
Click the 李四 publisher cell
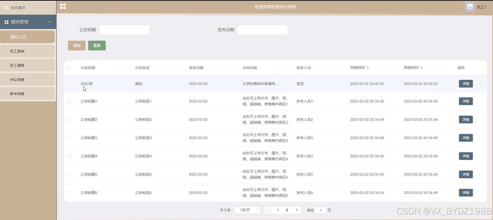pyautogui.click(x=300, y=84)
